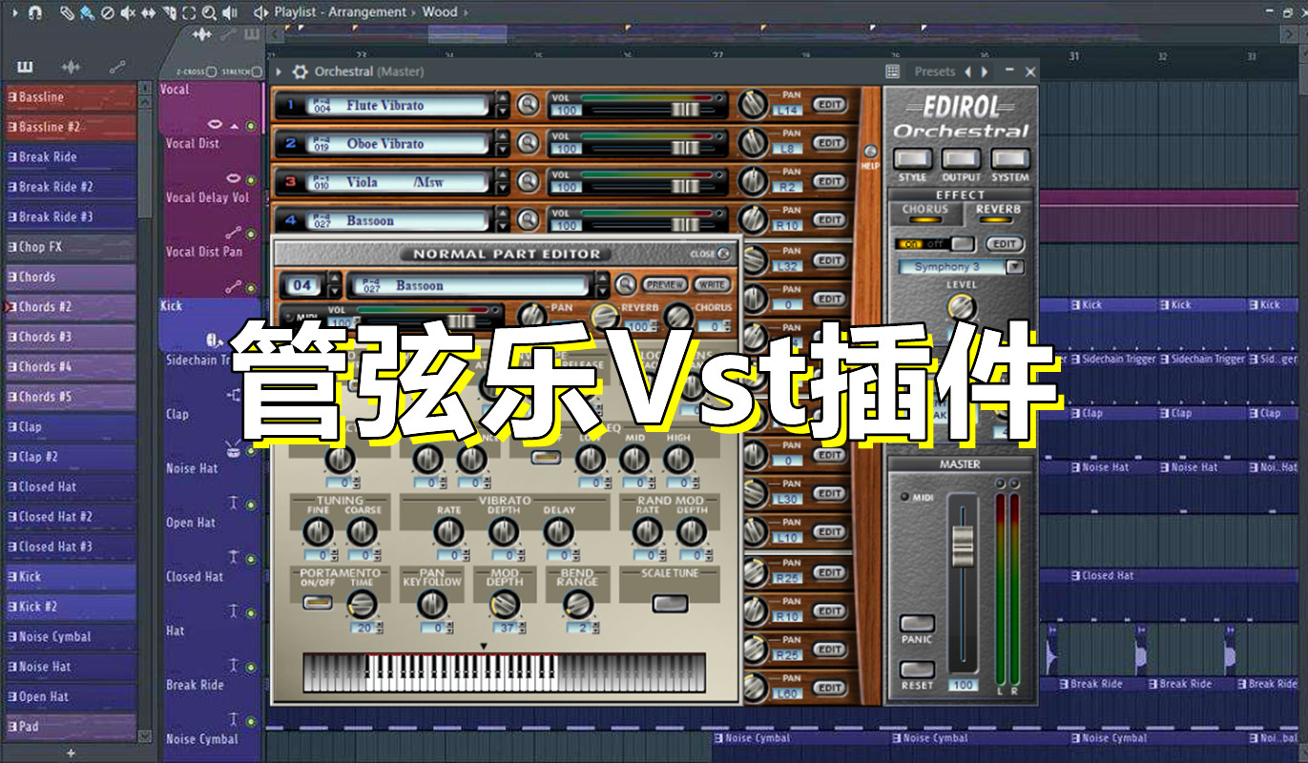This screenshot has width=1308, height=763.
Task: Select next Orchestral preset arrow
Action: 985,72
